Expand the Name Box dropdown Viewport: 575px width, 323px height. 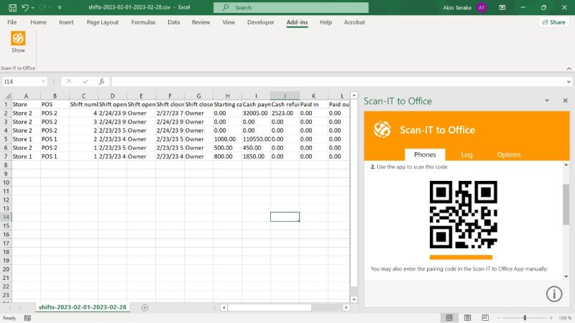click(x=44, y=82)
